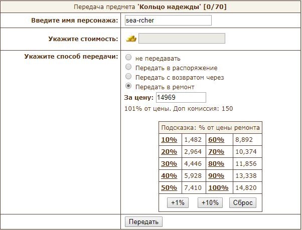Increase price with the +1% button
This screenshot has height=230, width=302.
tap(178, 203)
